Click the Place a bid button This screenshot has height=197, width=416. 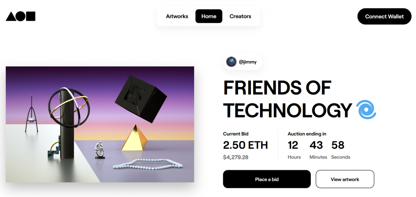click(266, 179)
